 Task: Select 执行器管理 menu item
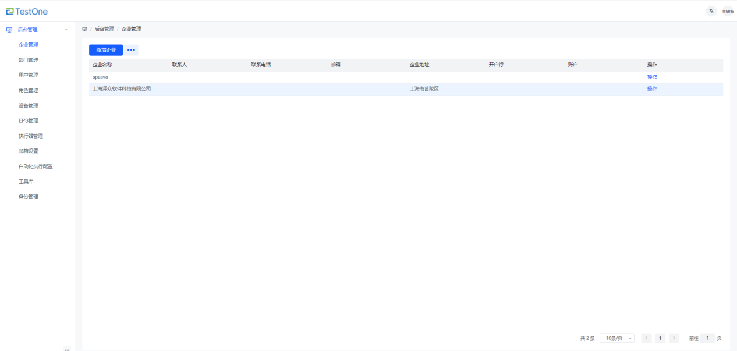pyautogui.click(x=31, y=136)
